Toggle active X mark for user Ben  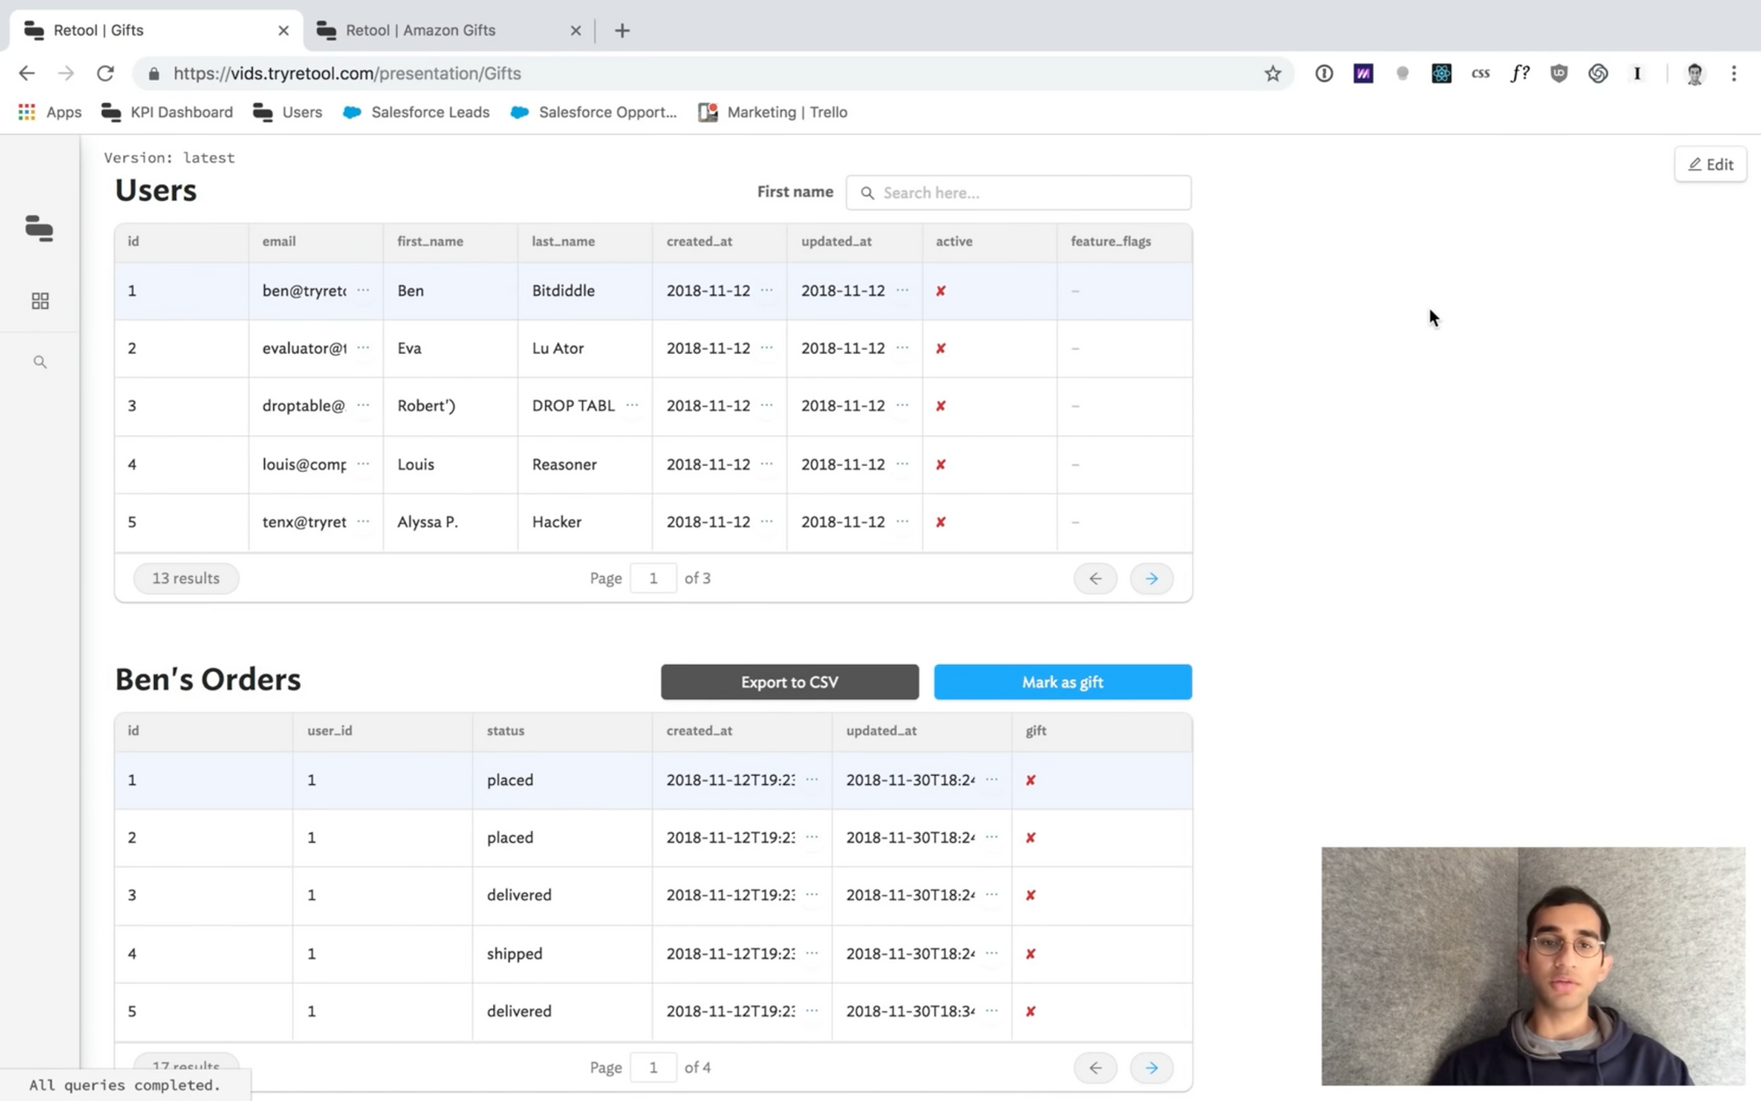tap(940, 291)
